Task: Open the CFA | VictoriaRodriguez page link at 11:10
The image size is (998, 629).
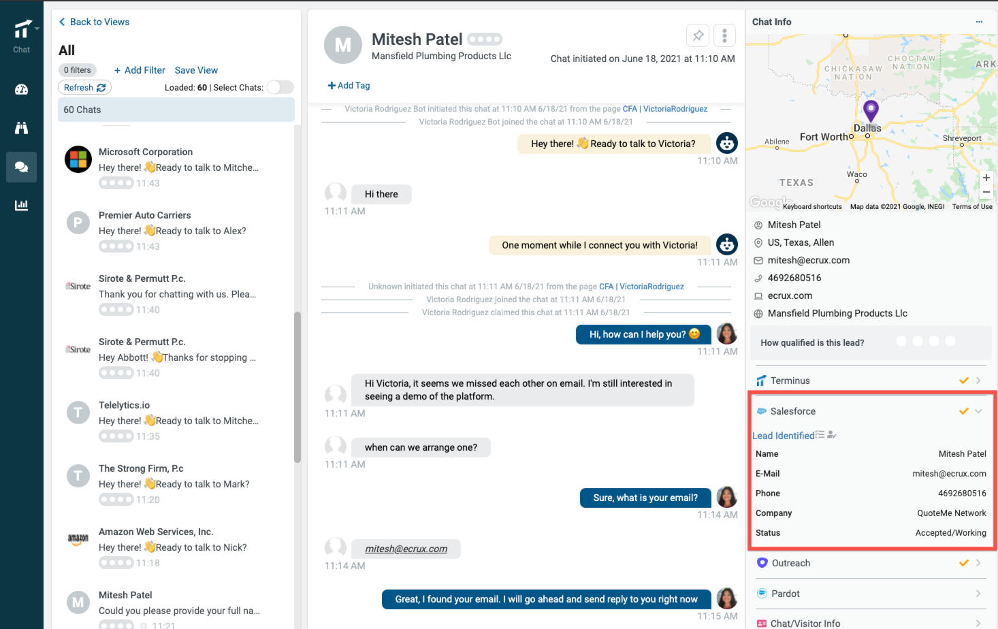Action: pos(665,109)
